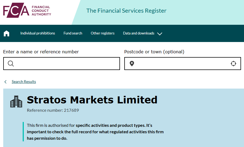
Task: Open Individual prohibitions page
Action: (x=38, y=33)
